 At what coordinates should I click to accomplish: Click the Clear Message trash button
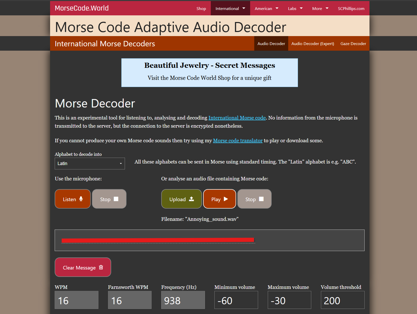pos(83,267)
